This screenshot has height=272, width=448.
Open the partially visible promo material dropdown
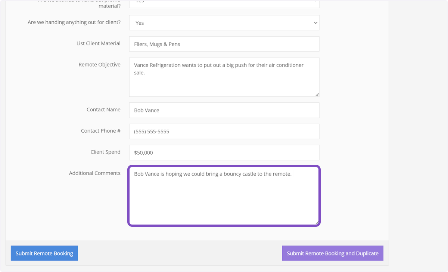pos(224,3)
